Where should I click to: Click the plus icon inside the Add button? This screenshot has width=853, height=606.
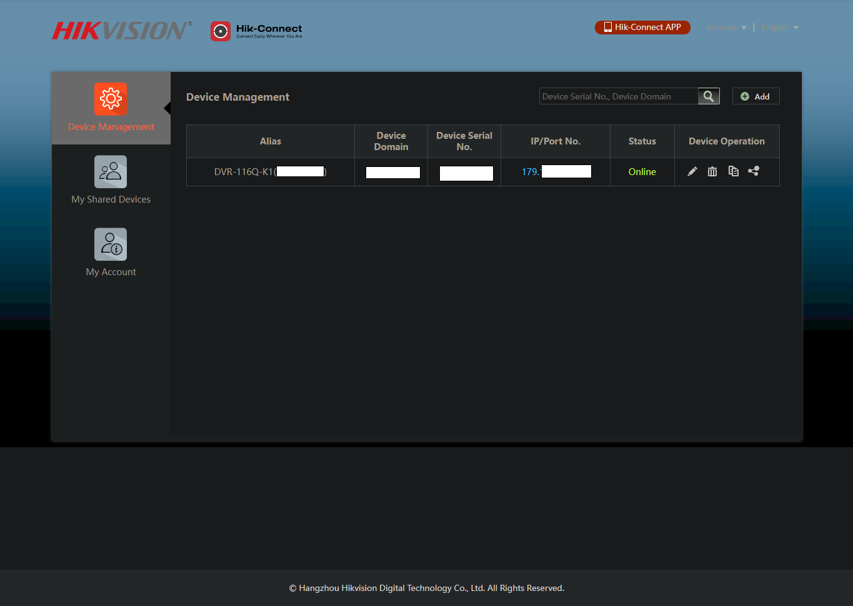(x=744, y=96)
